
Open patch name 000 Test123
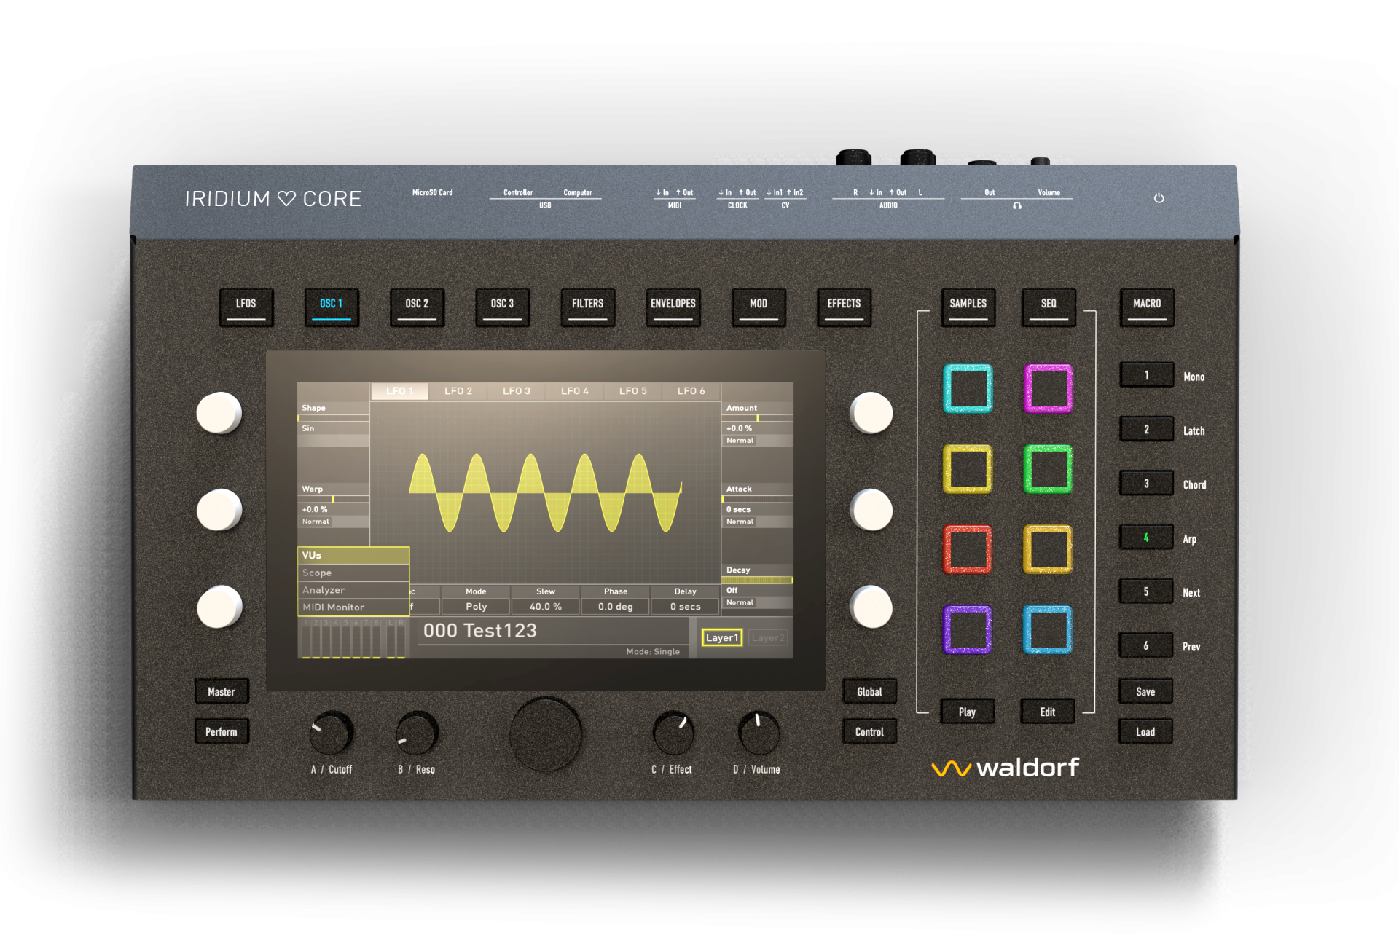coord(480,631)
